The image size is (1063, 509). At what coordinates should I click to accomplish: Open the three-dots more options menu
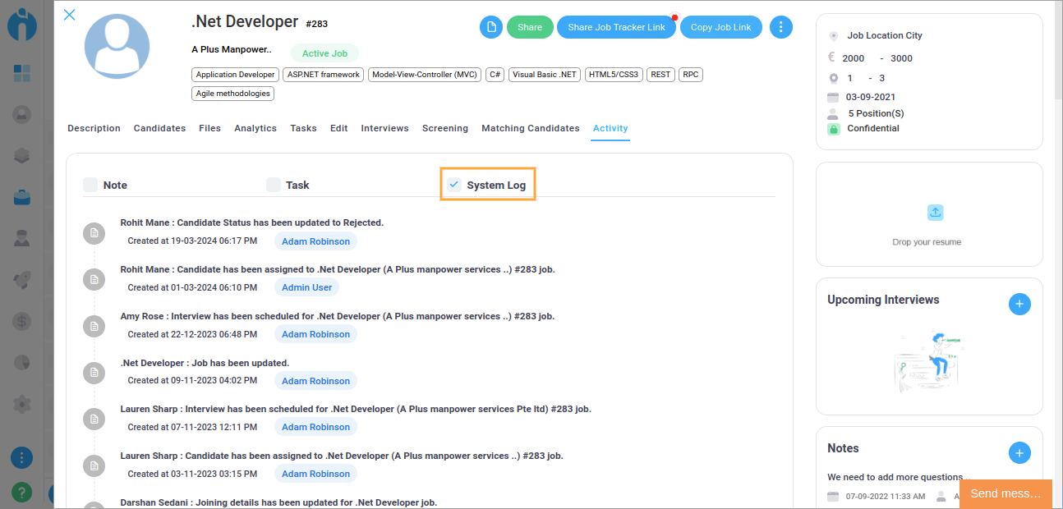(780, 27)
